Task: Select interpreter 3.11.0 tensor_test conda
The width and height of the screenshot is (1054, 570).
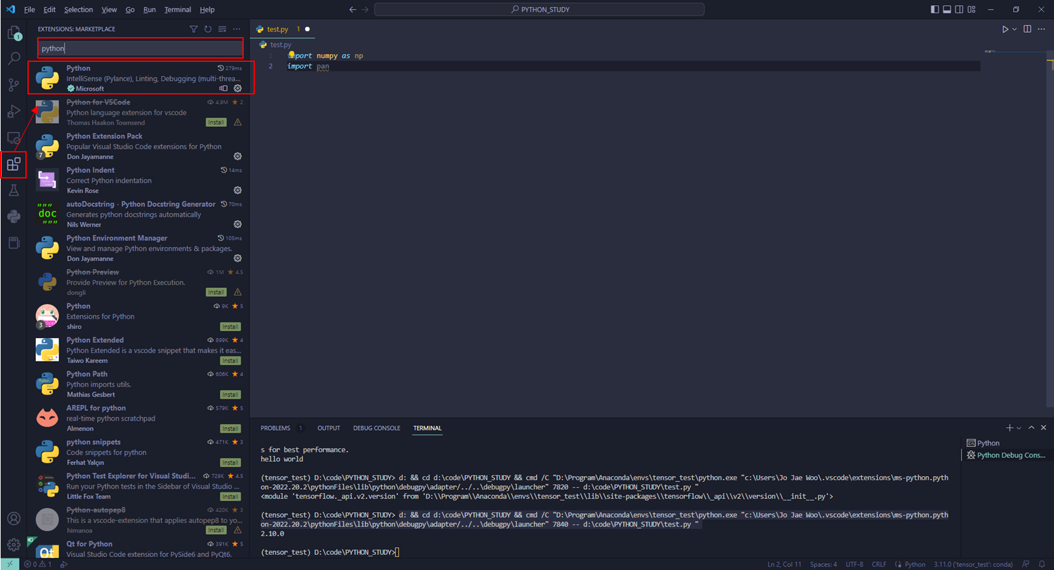Action: 973,564
